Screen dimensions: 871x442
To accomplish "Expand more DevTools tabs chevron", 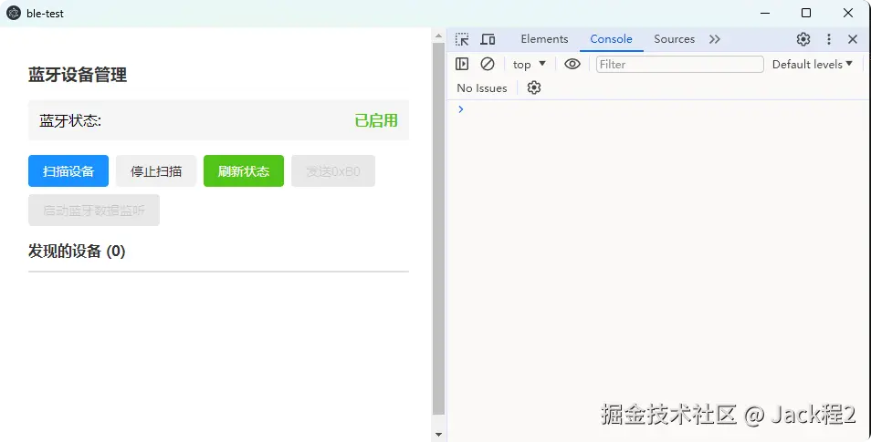I will (714, 39).
